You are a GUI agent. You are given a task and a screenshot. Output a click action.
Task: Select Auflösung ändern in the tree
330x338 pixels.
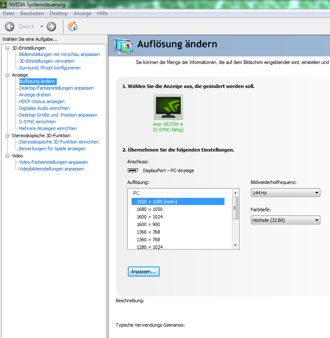38,81
